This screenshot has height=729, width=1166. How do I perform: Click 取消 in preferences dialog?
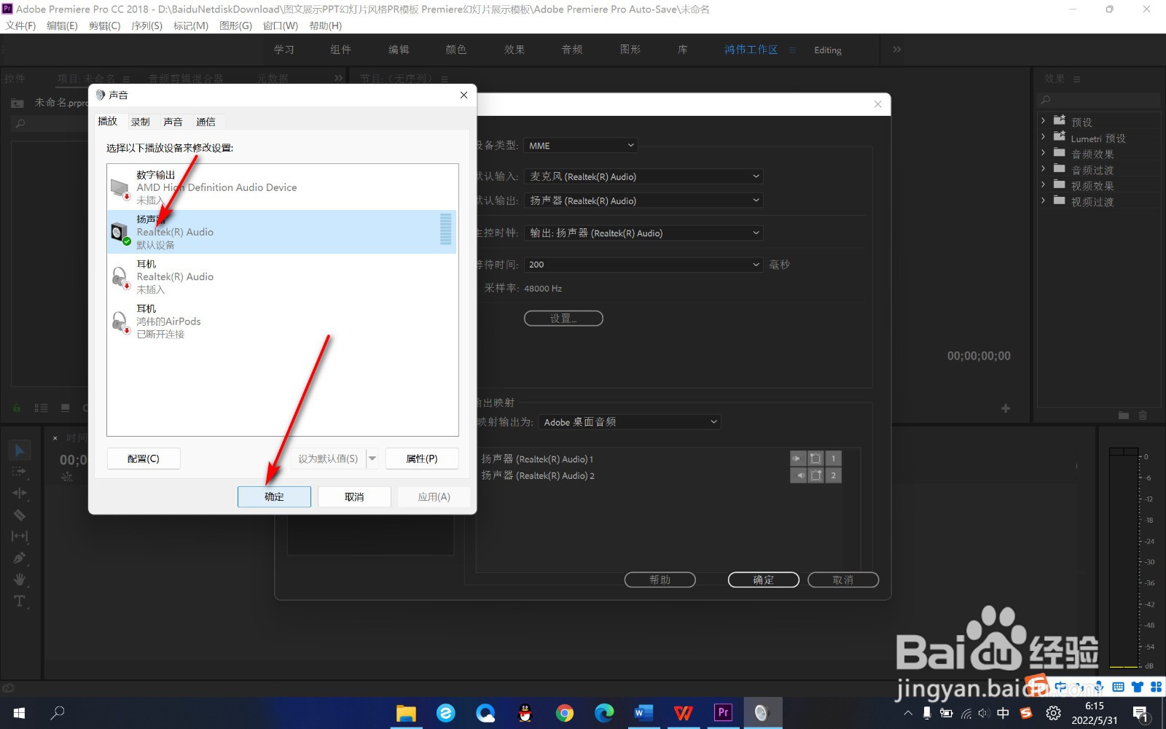[x=843, y=580]
